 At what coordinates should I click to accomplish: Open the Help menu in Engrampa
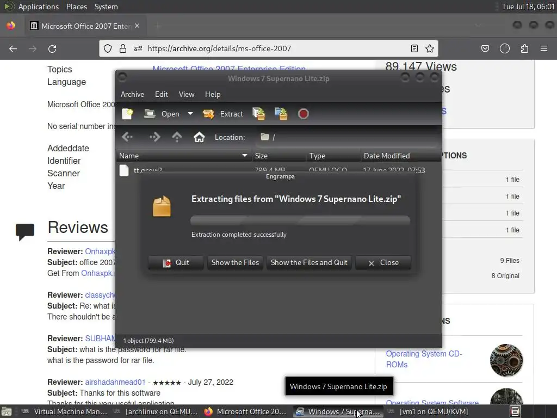pyautogui.click(x=213, y=94)
